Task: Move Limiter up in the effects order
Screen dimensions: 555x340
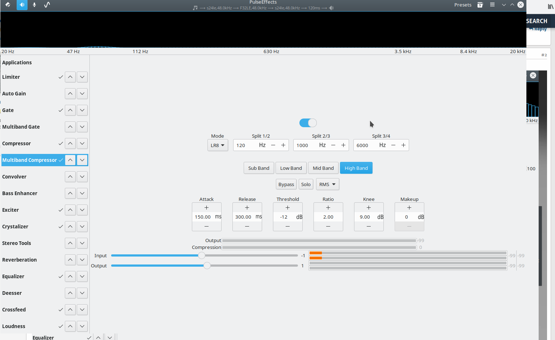Action: [70, 77]
